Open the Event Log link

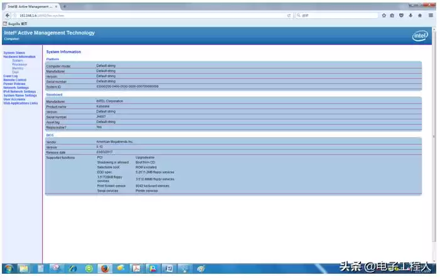pos(11,76)
